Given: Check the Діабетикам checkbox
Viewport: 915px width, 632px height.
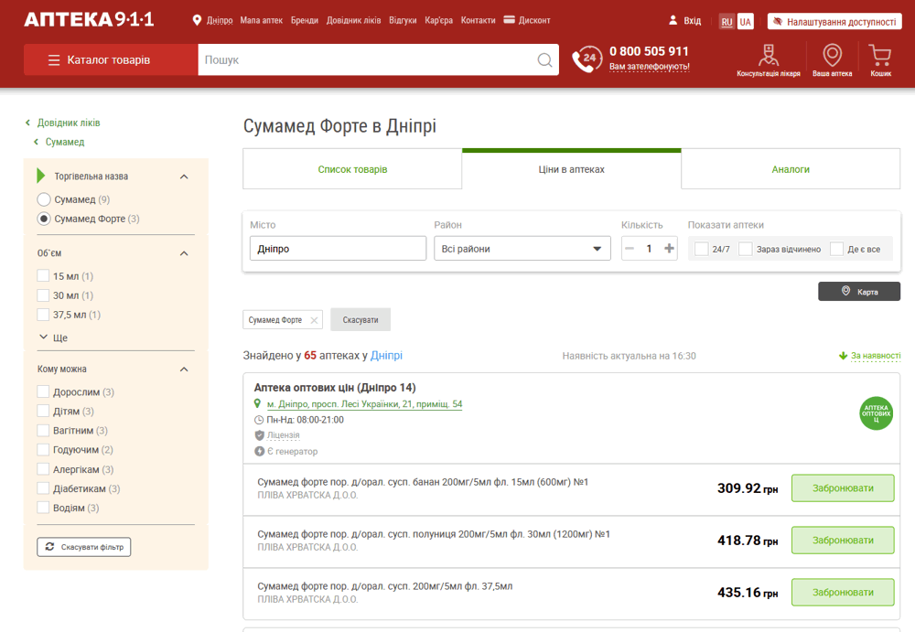Looking at the screenshot, I should pos(43,488).
